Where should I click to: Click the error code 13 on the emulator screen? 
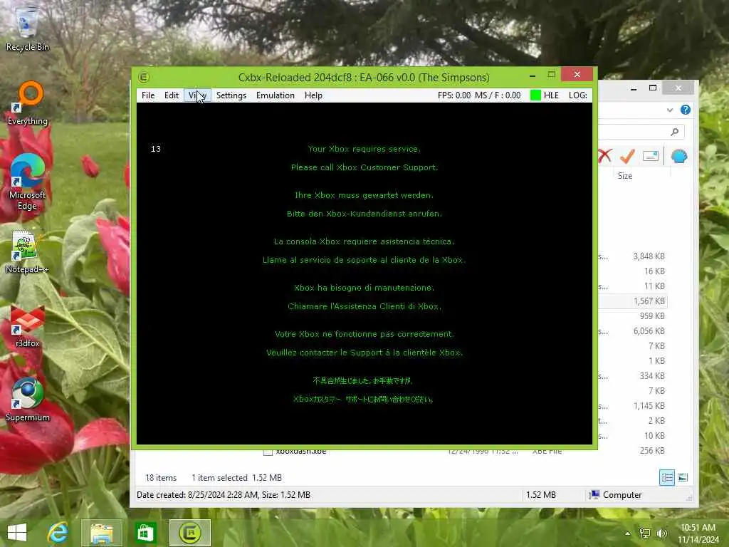tap(156, 149)
